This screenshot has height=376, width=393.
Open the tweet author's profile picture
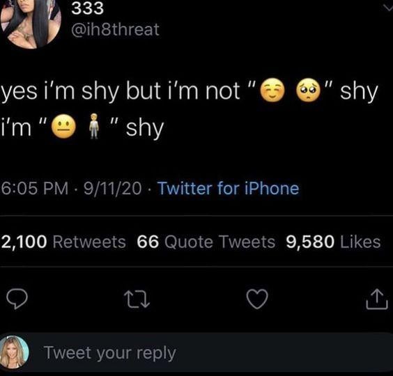coord(31,22)
